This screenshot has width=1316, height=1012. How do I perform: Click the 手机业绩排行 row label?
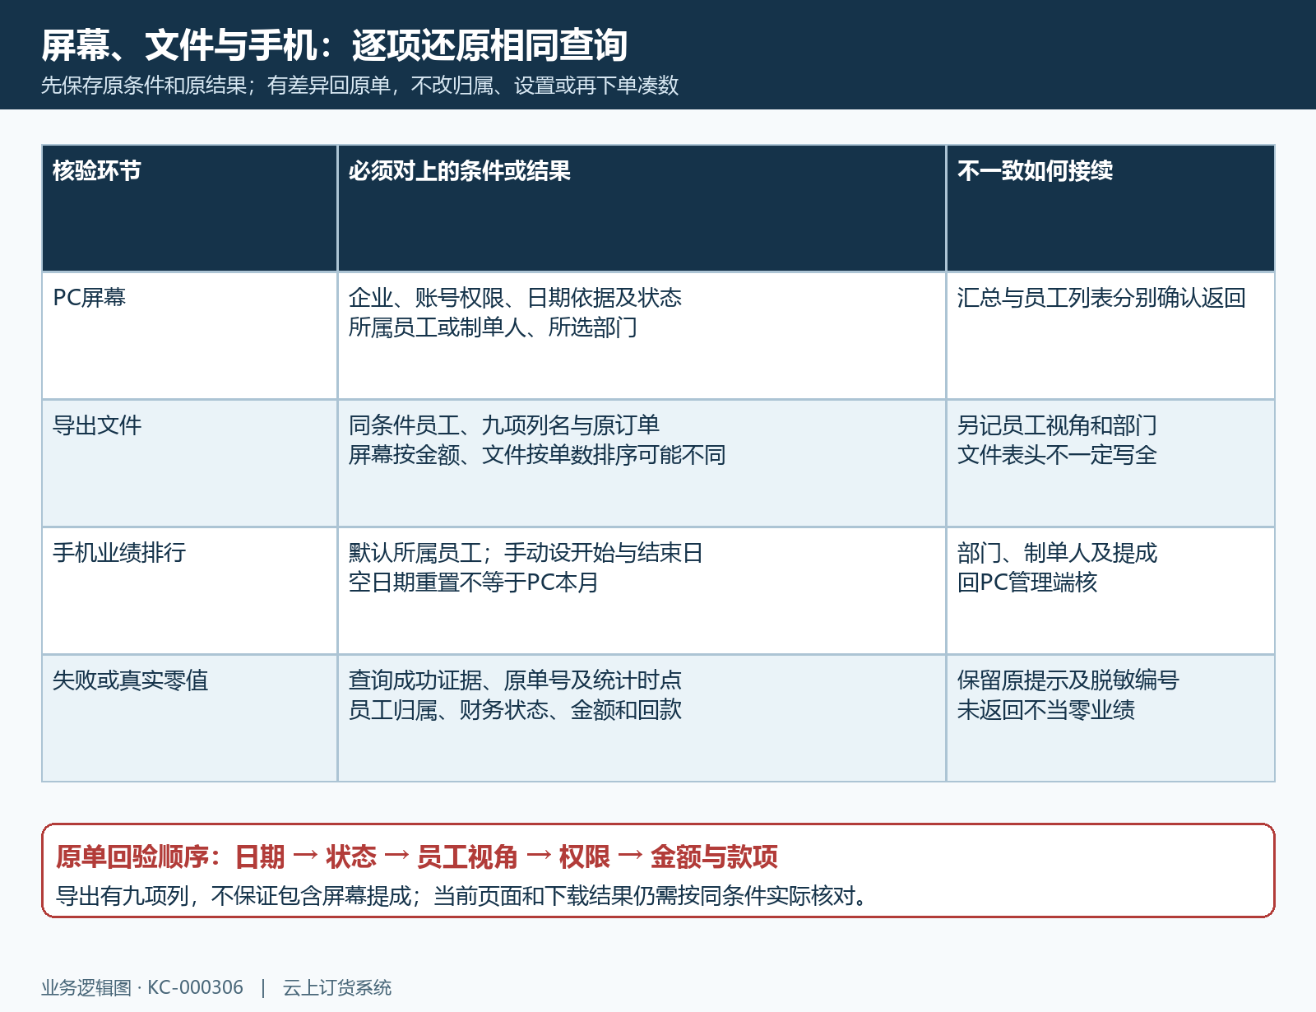click(119, 553)
